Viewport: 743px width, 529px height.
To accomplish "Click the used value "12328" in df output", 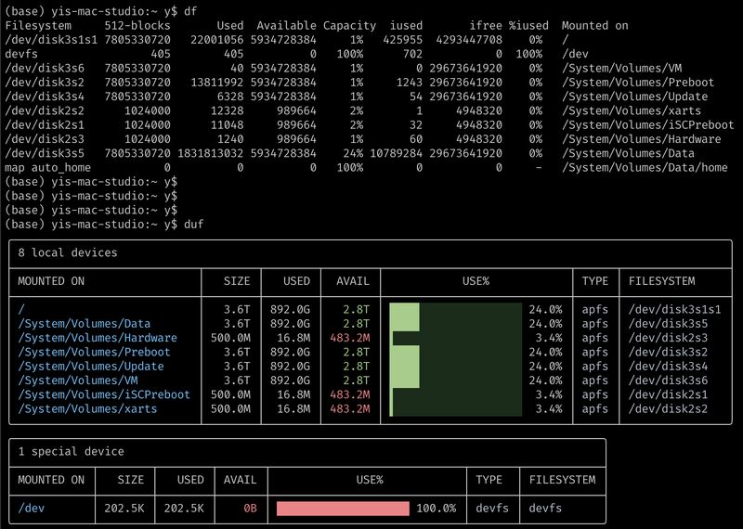I will click(227, 110).
